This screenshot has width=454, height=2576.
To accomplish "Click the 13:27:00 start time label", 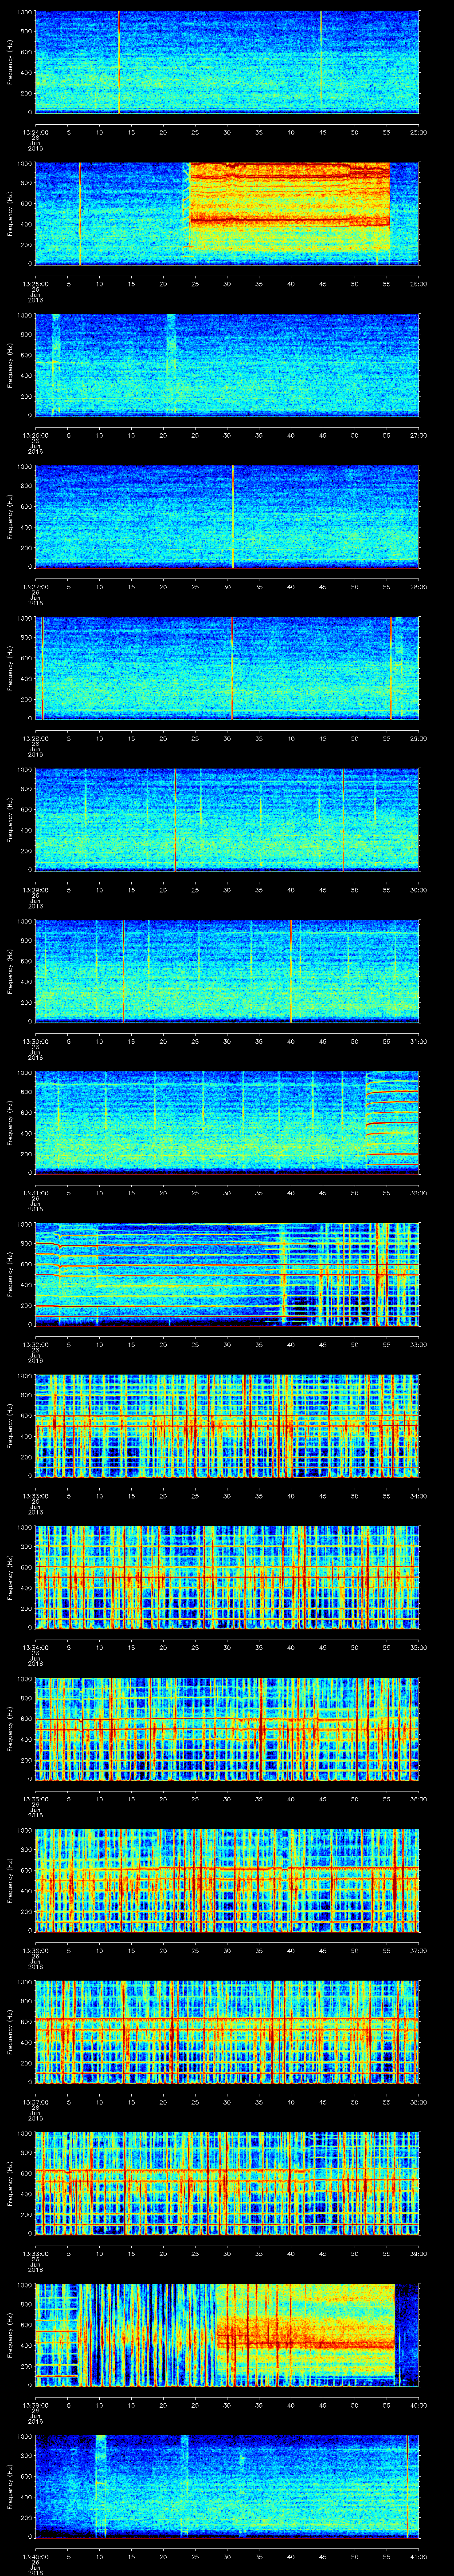I will [36, 586].
